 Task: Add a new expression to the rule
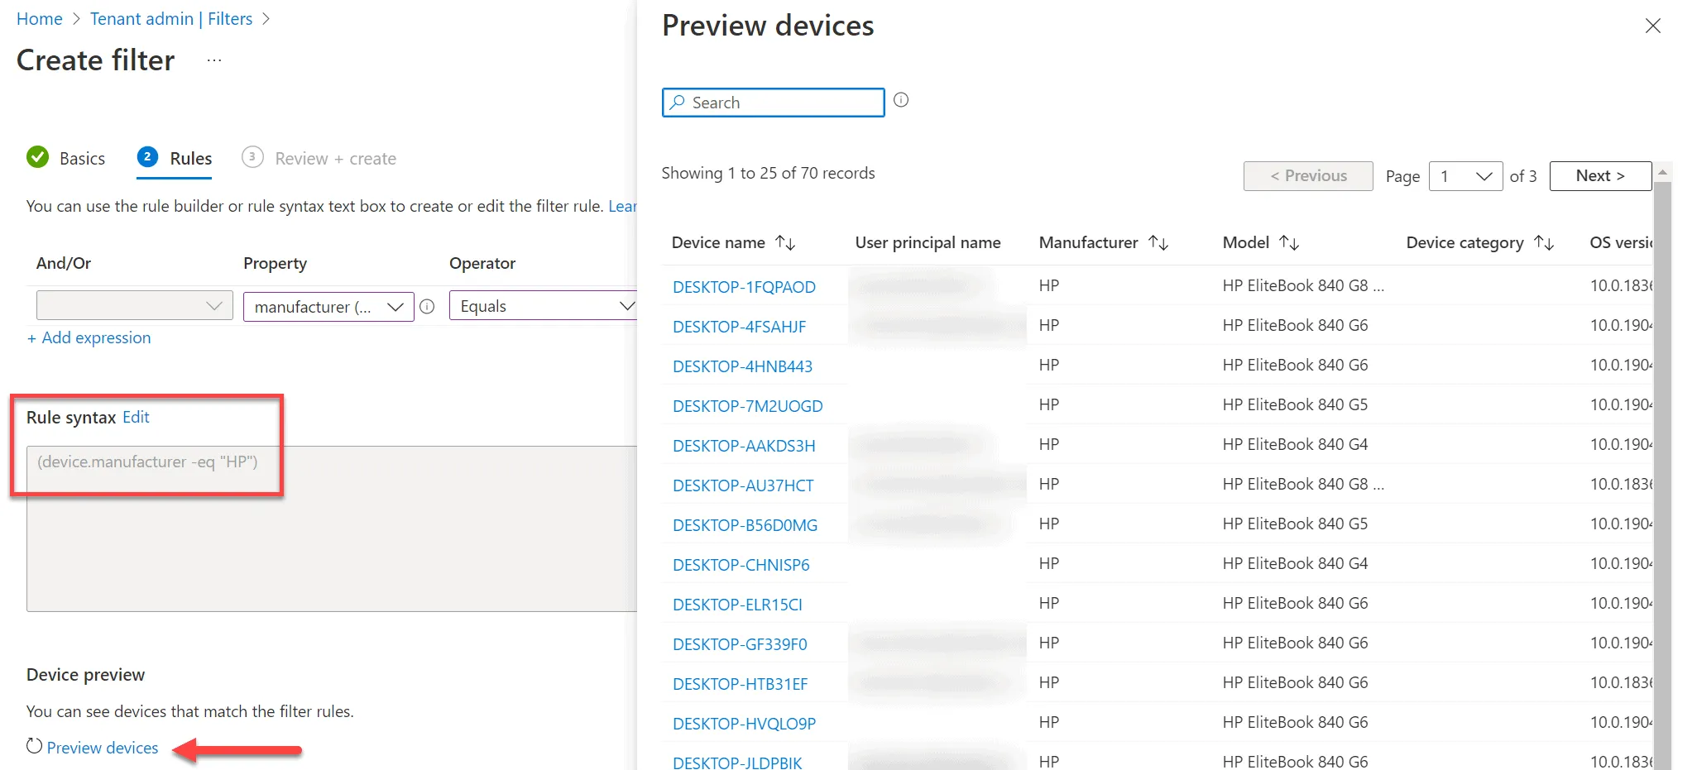click(x=89, y=337)
